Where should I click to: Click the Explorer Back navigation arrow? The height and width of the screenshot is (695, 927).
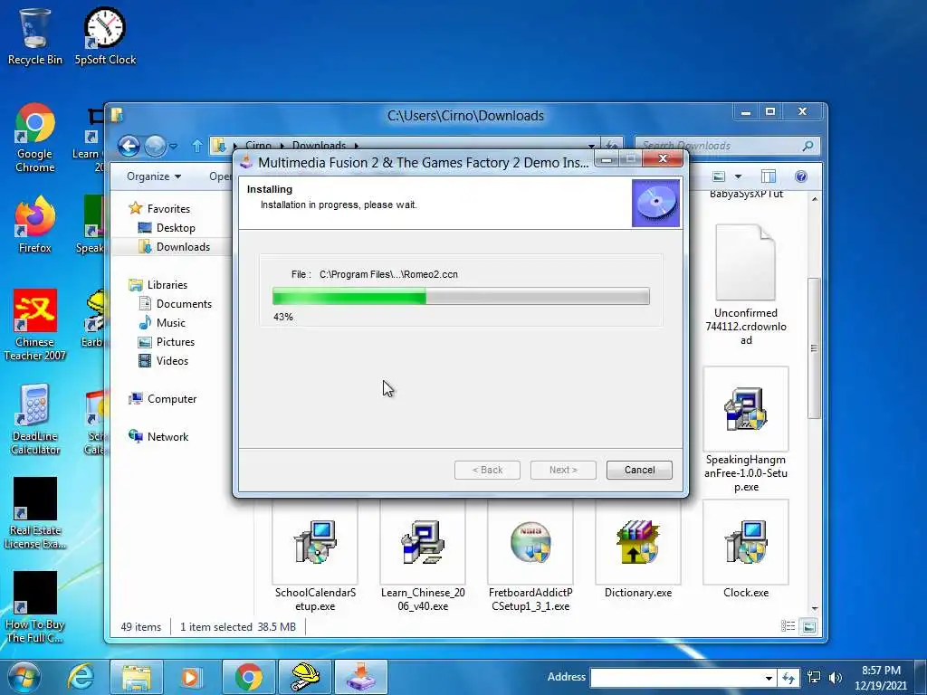129,146
